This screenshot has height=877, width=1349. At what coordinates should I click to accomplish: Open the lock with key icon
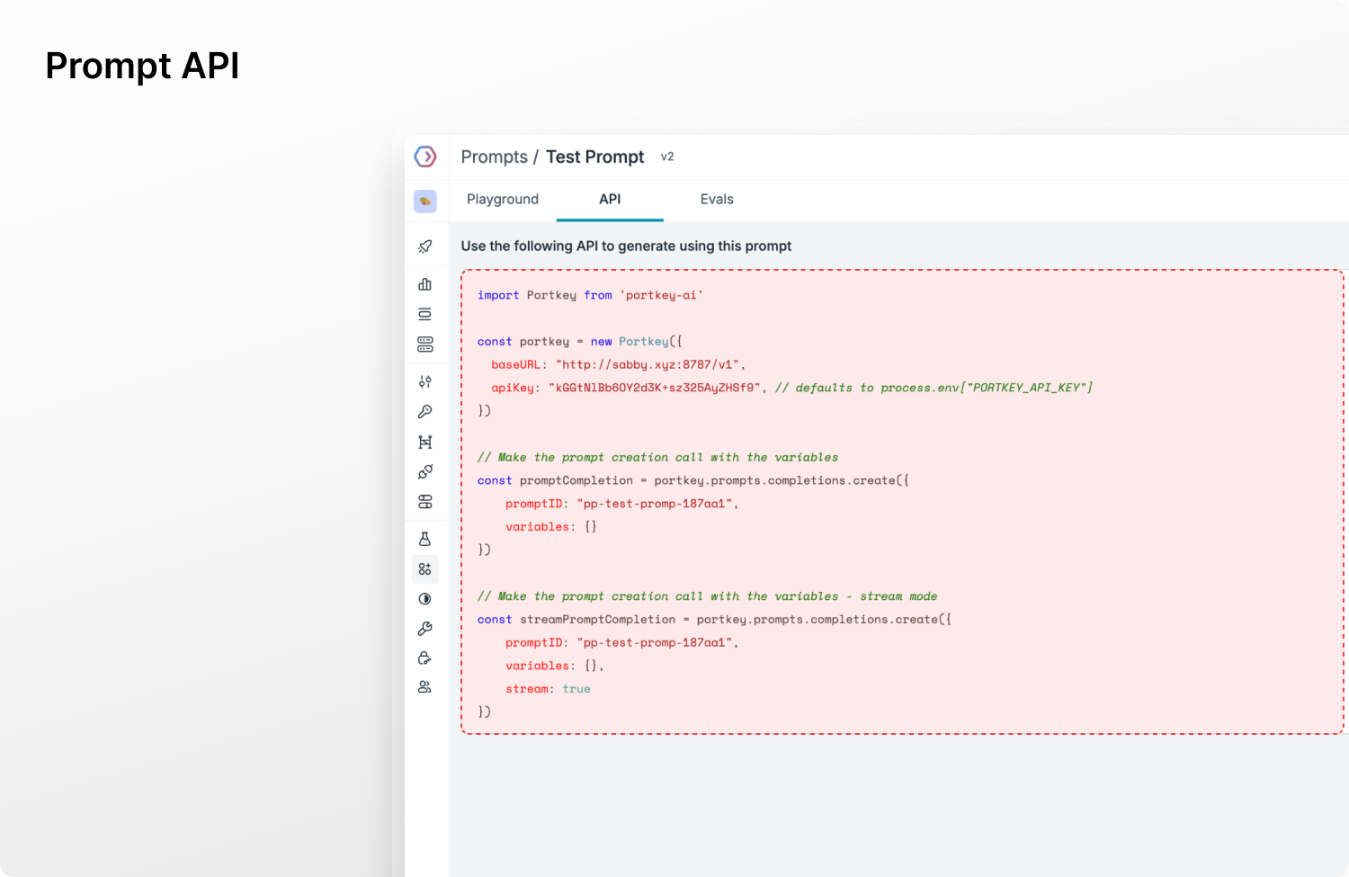coord(425,658)
